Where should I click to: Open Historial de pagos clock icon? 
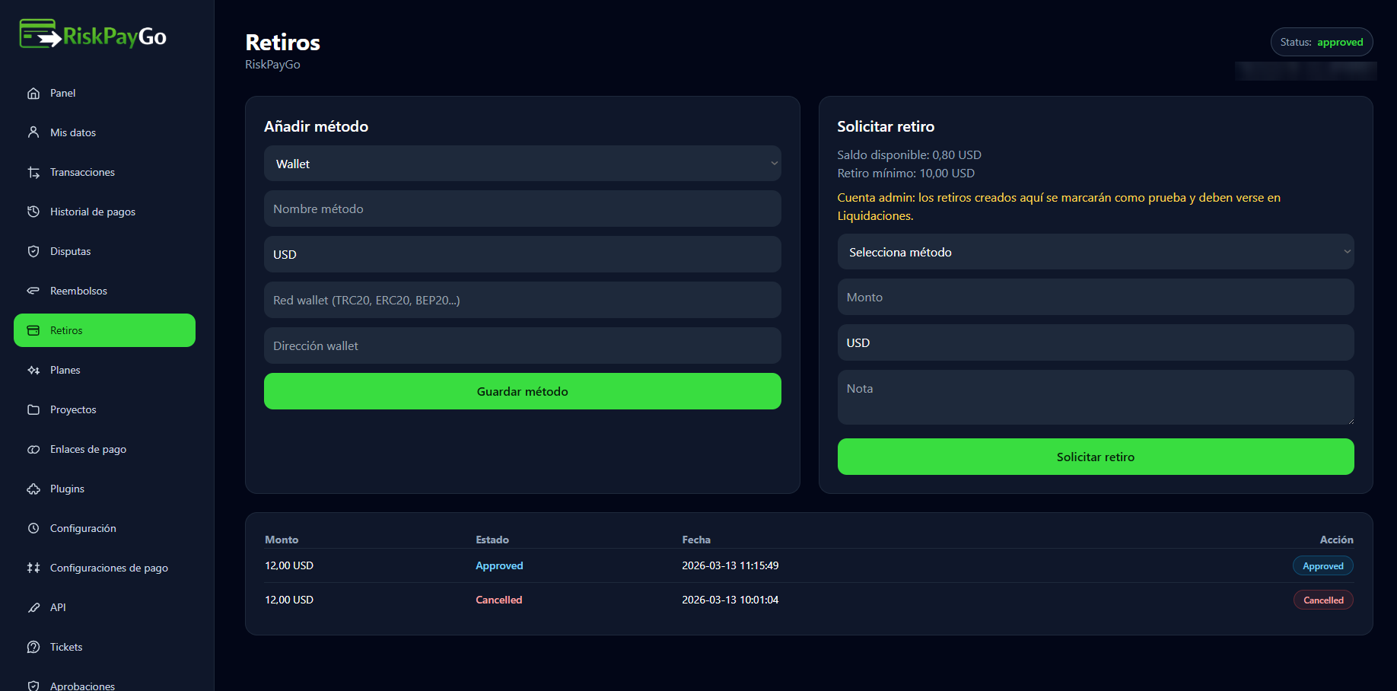pos(33,212)
